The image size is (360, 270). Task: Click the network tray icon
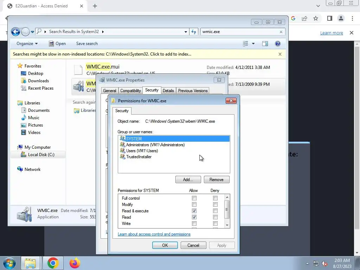(x=316, y=264)
